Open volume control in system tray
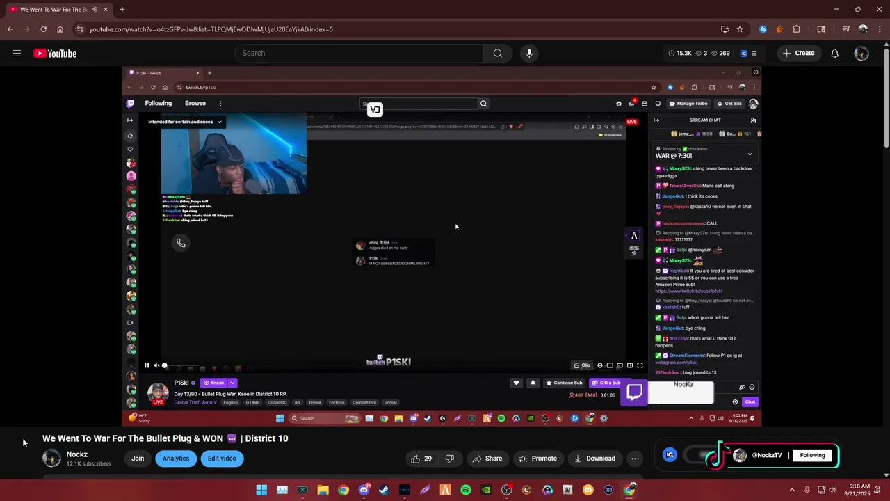This screenshot has height=501, width=890. tap(832, 490)
